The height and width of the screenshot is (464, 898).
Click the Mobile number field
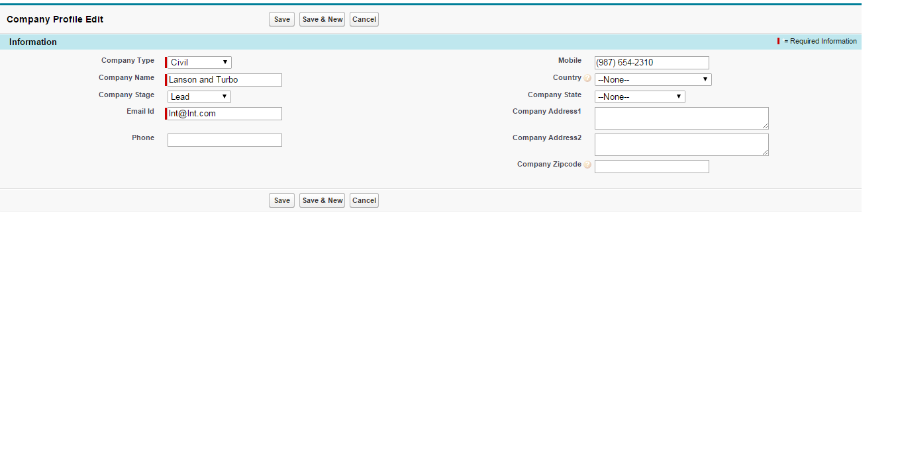pos(652,63)
